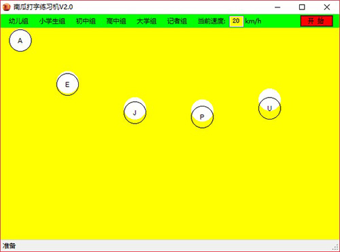Viewport: 340px width, 252px height.
Task: Click the circle with letter U
Action: [x=269, y=108]
